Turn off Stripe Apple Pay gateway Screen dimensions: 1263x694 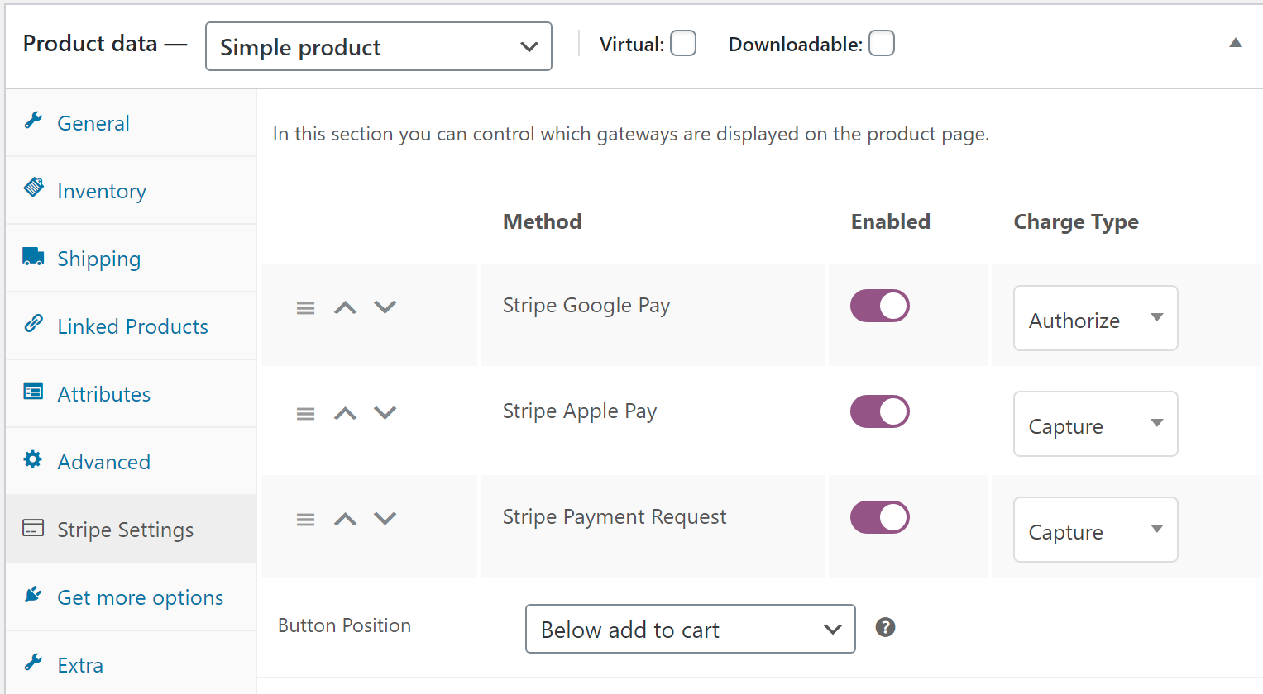click(879, 411)
